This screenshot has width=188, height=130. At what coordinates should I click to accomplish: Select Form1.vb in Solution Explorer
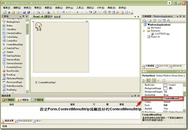click(155, 37)
